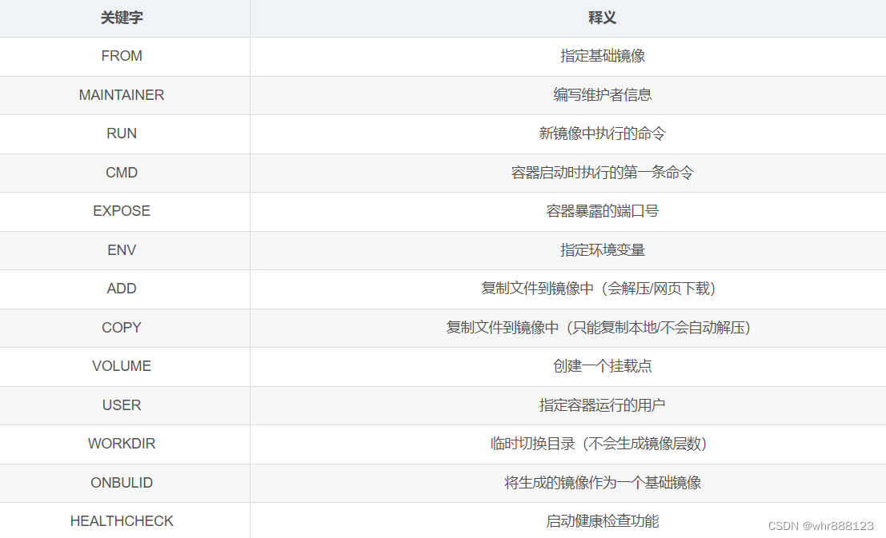Select the HEALTHCHECK keyword cell

pos(122,521)
